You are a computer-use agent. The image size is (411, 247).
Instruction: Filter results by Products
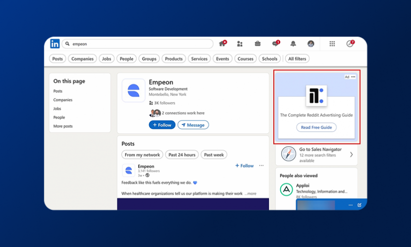pyautogui.click(x=174, y=59)
